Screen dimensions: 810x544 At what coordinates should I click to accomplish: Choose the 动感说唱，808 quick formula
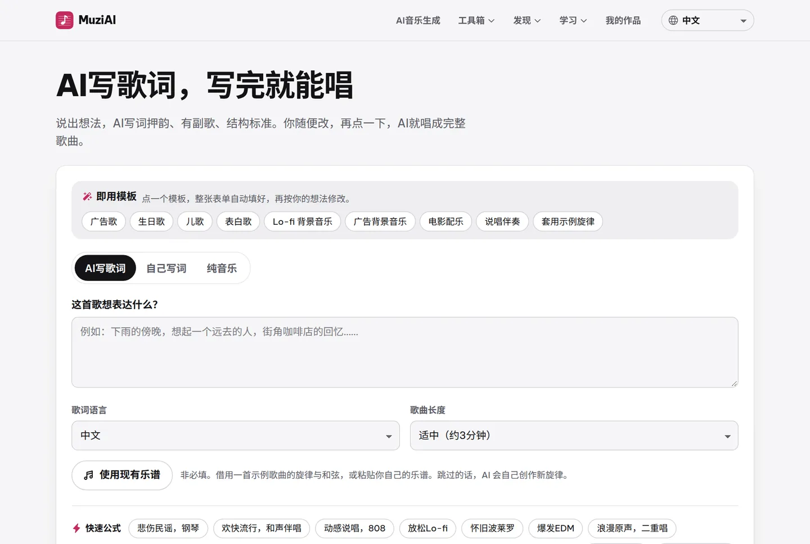(355, 528)
